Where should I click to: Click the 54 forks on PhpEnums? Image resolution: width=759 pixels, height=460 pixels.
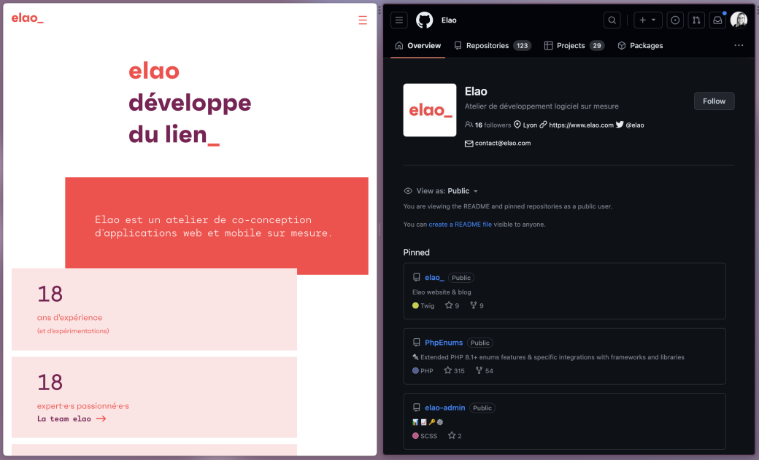tap(484, 371)
